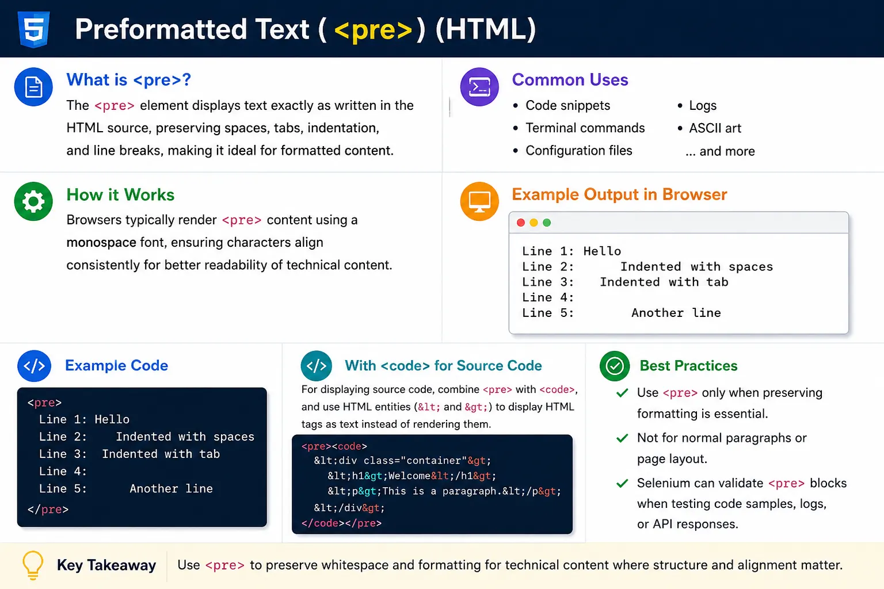The height and width of the screenshot is (589, 884).
Task: Click the "... and more" text
Action: tap(720, 151)
